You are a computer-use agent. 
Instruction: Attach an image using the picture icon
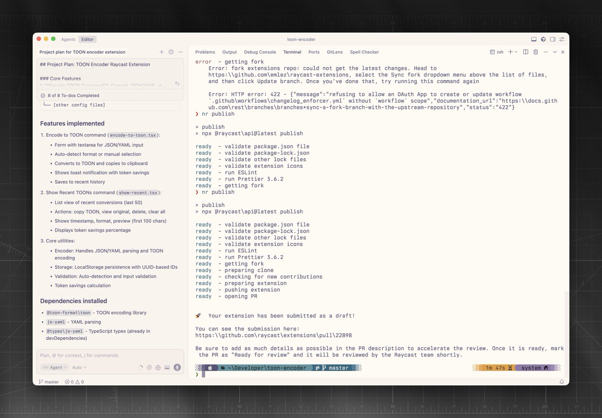(167, 367)
